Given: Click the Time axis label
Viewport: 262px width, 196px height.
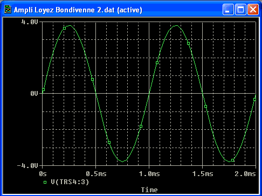Looking at the screenshot, I should [149, 190].
